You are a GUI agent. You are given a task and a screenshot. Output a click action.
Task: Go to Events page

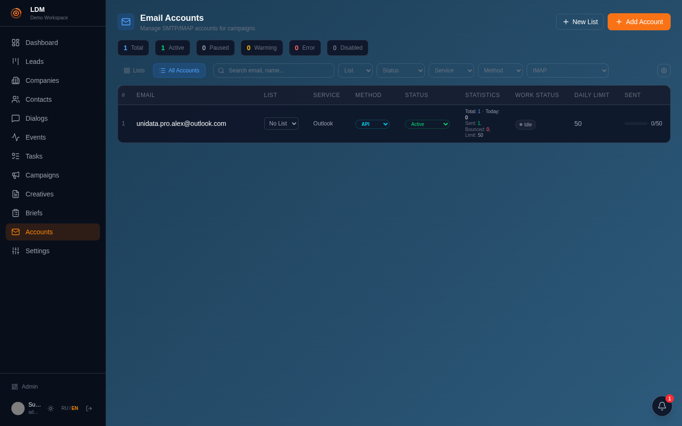tap(53, 137)
